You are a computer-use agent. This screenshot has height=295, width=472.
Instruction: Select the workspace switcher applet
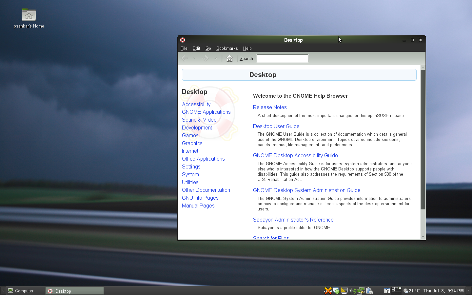pos(396,290)
